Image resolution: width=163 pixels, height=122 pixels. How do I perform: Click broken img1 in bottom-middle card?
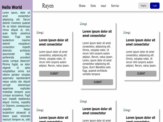(x=84, y=101)
